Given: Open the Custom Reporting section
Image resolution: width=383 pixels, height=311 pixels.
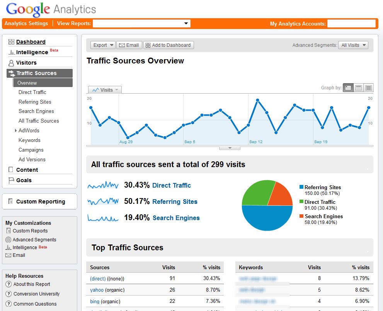Looking at the screenshot, I should click(41, 202).
